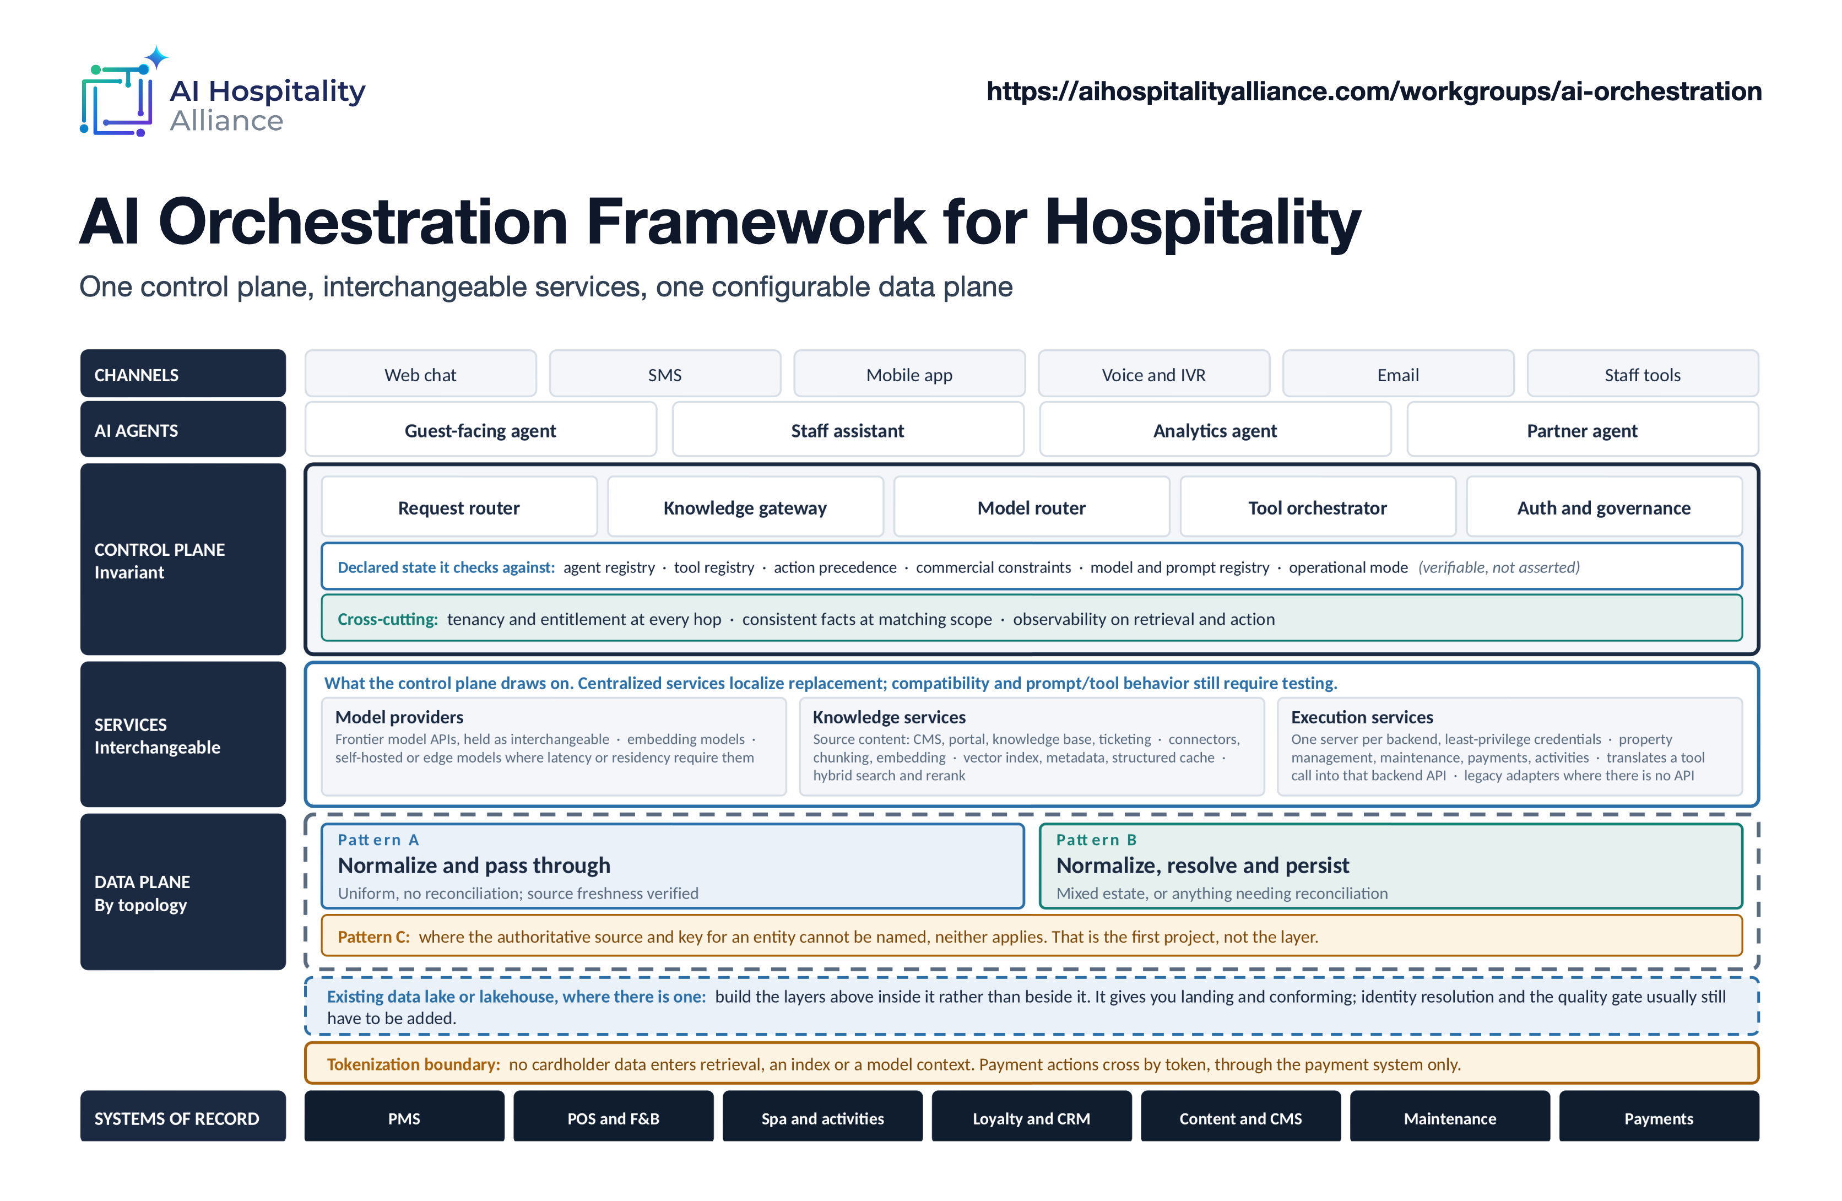Select the Web chat channel box
This screenshot has height=1201, width=1842.
coord(420,375)
